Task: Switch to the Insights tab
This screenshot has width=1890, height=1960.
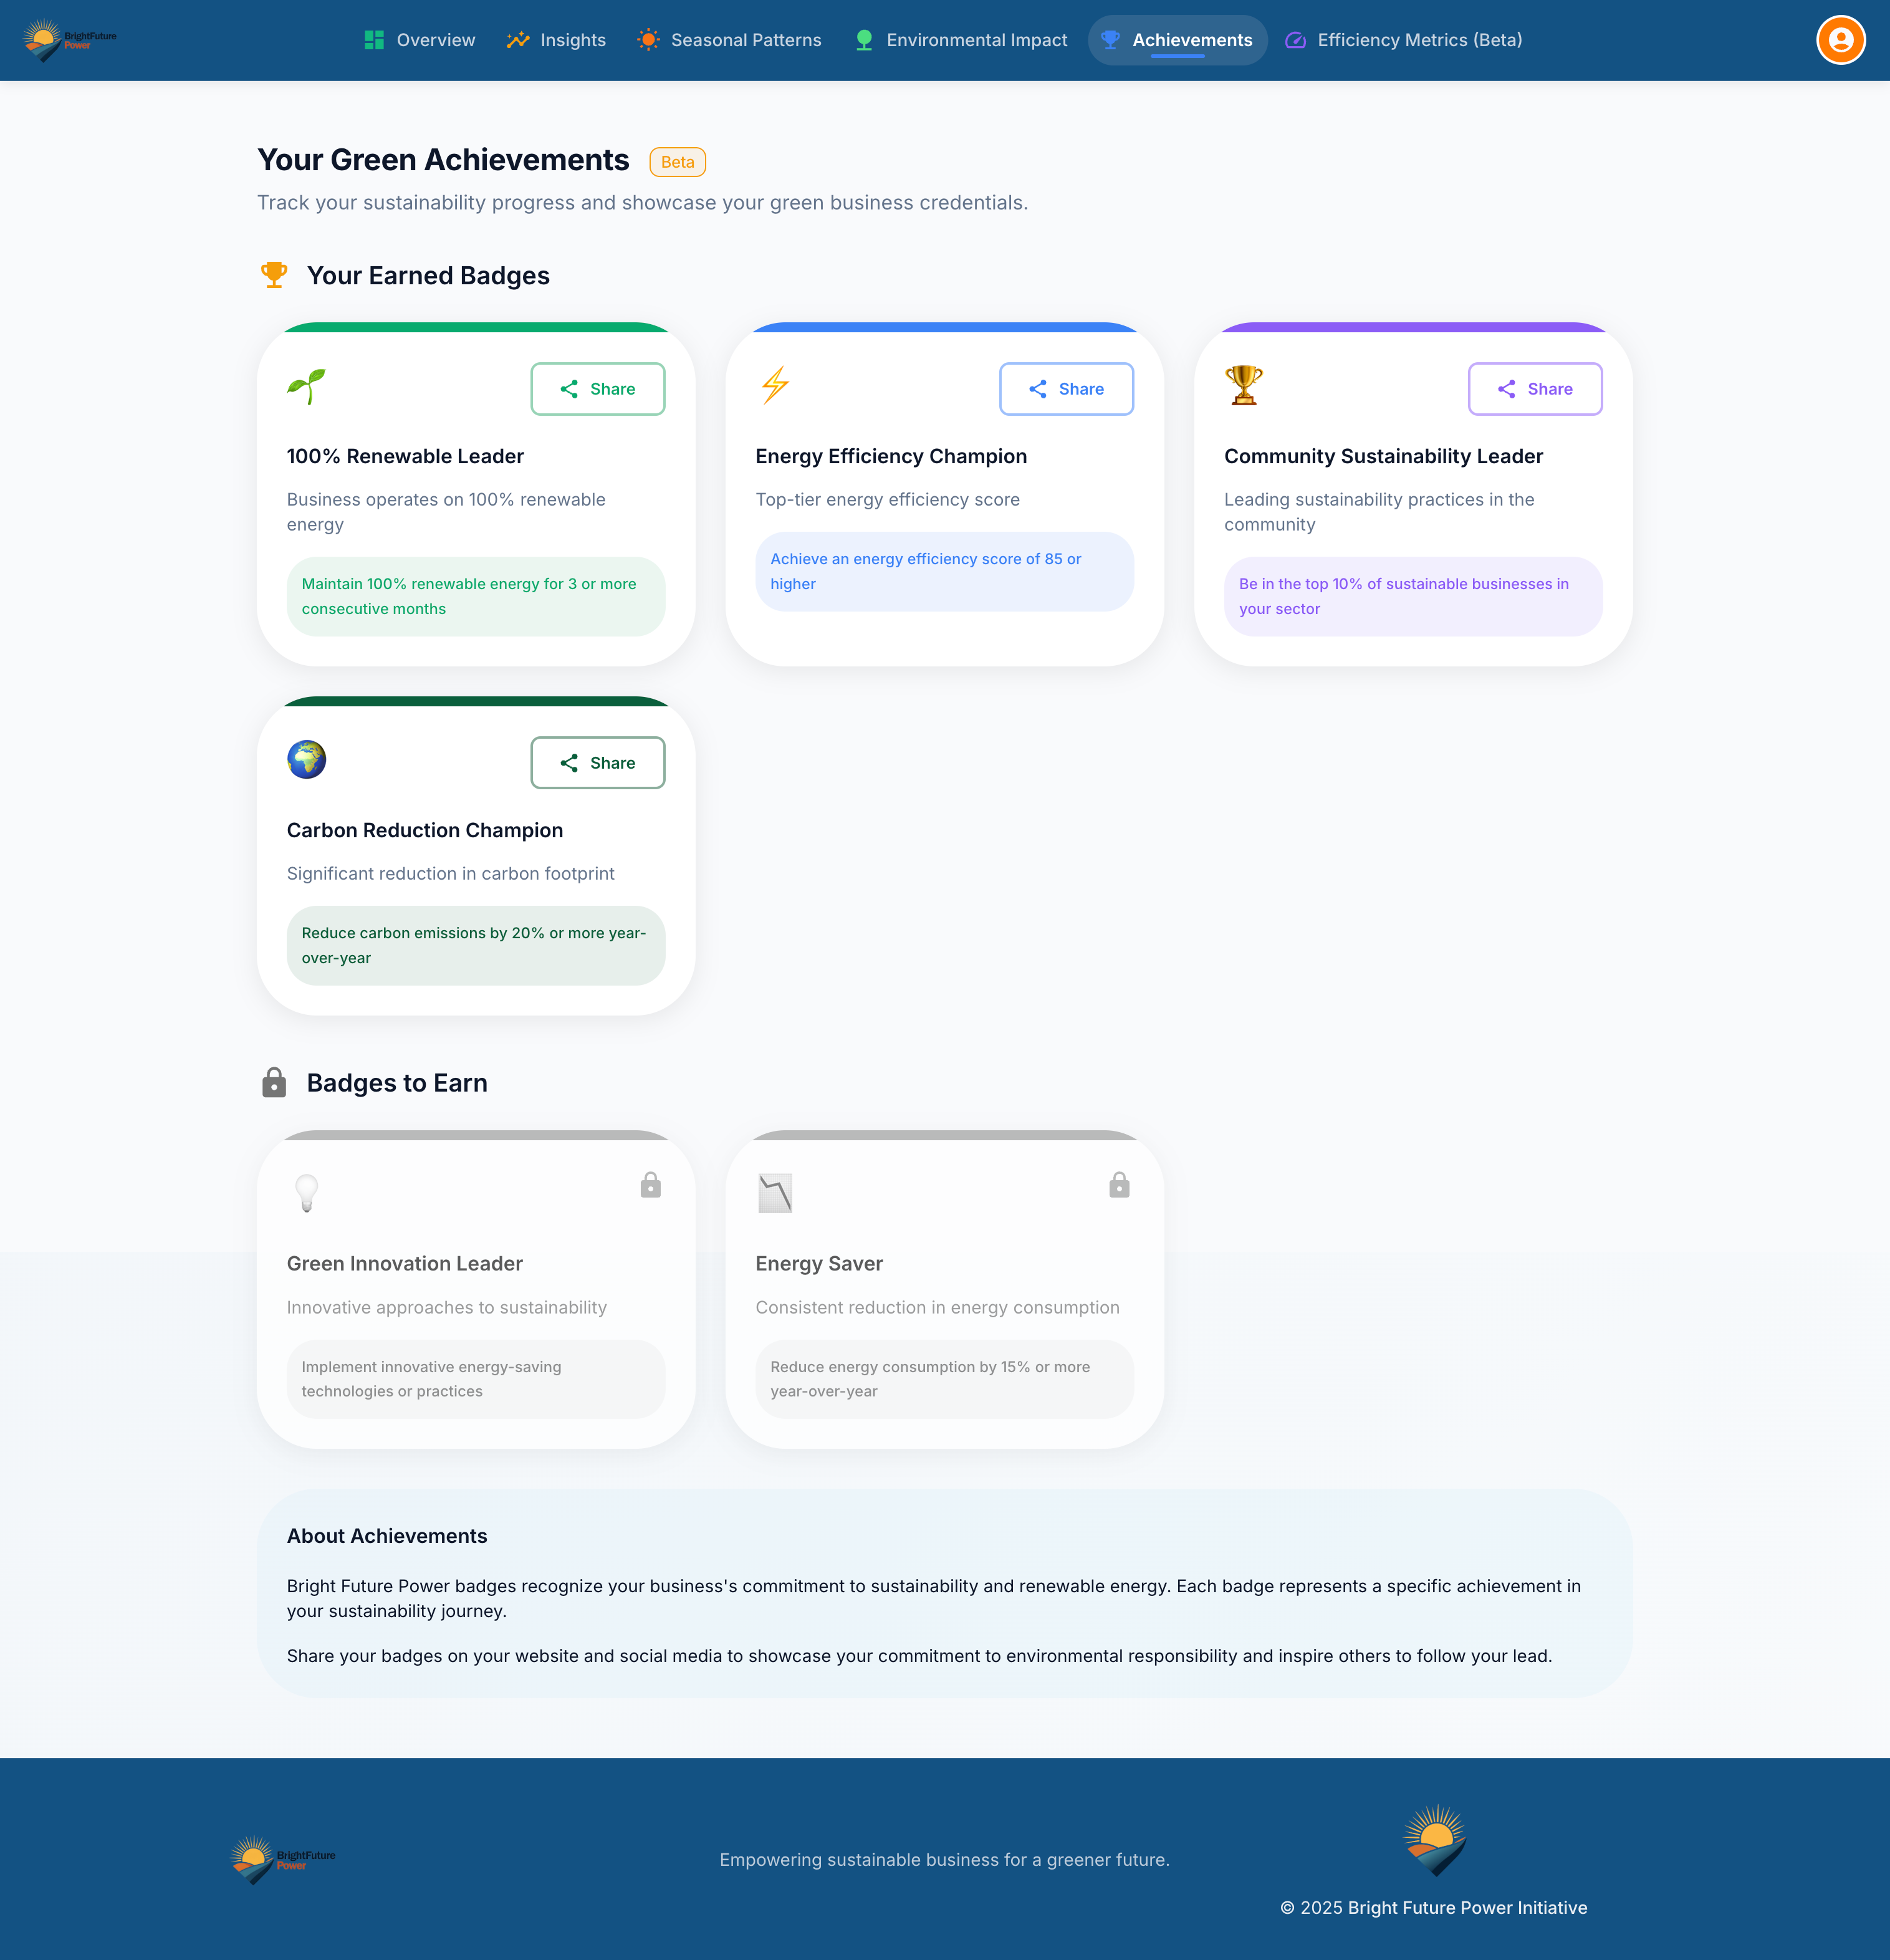Action: (x=556, y=40)
